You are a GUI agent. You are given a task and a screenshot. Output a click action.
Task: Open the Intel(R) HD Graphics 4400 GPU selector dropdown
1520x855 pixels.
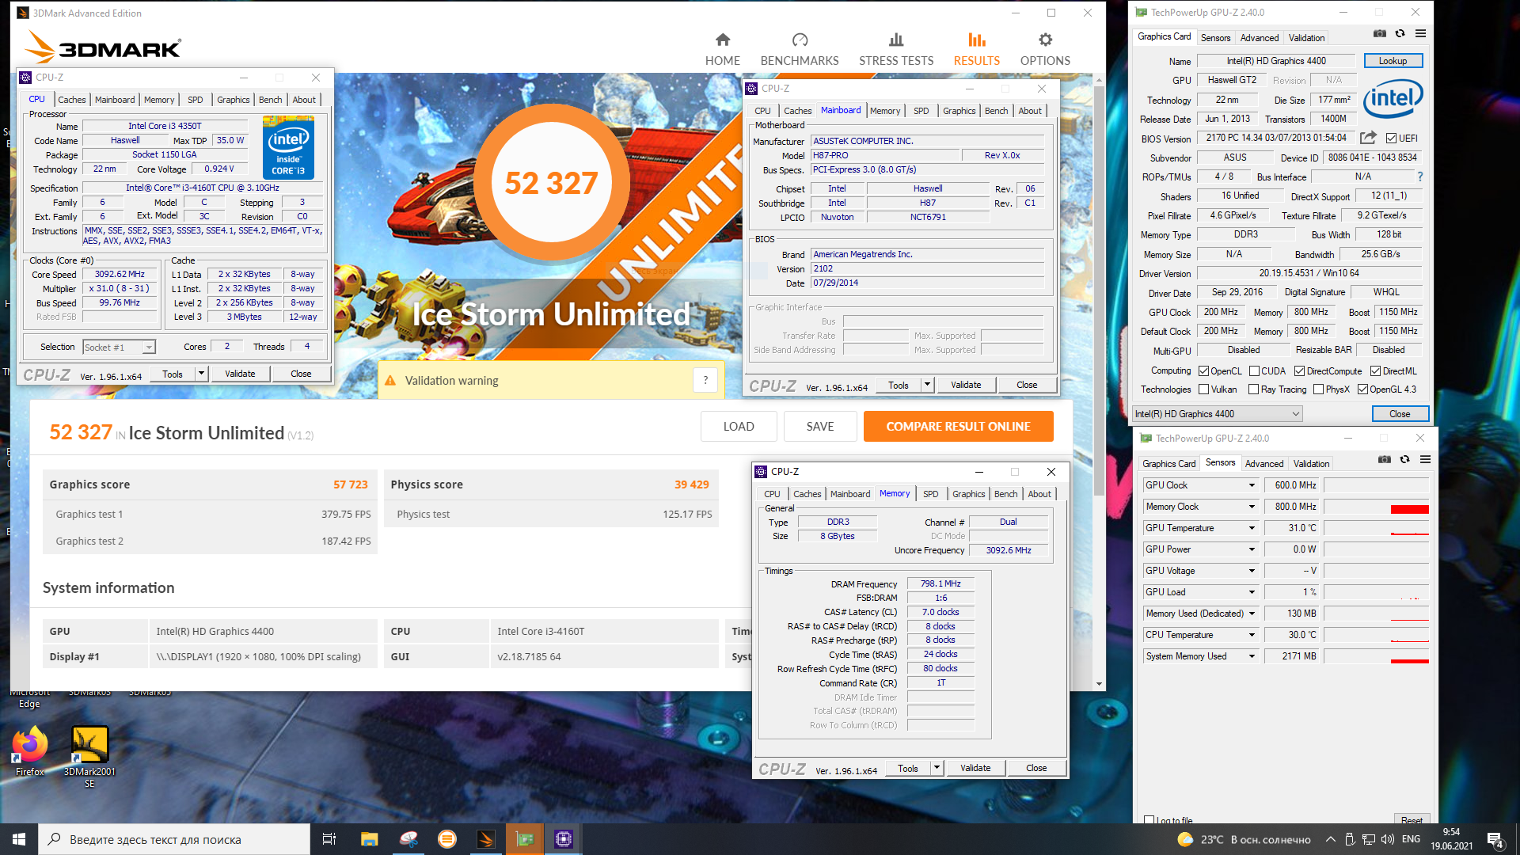click(1217, 414)
